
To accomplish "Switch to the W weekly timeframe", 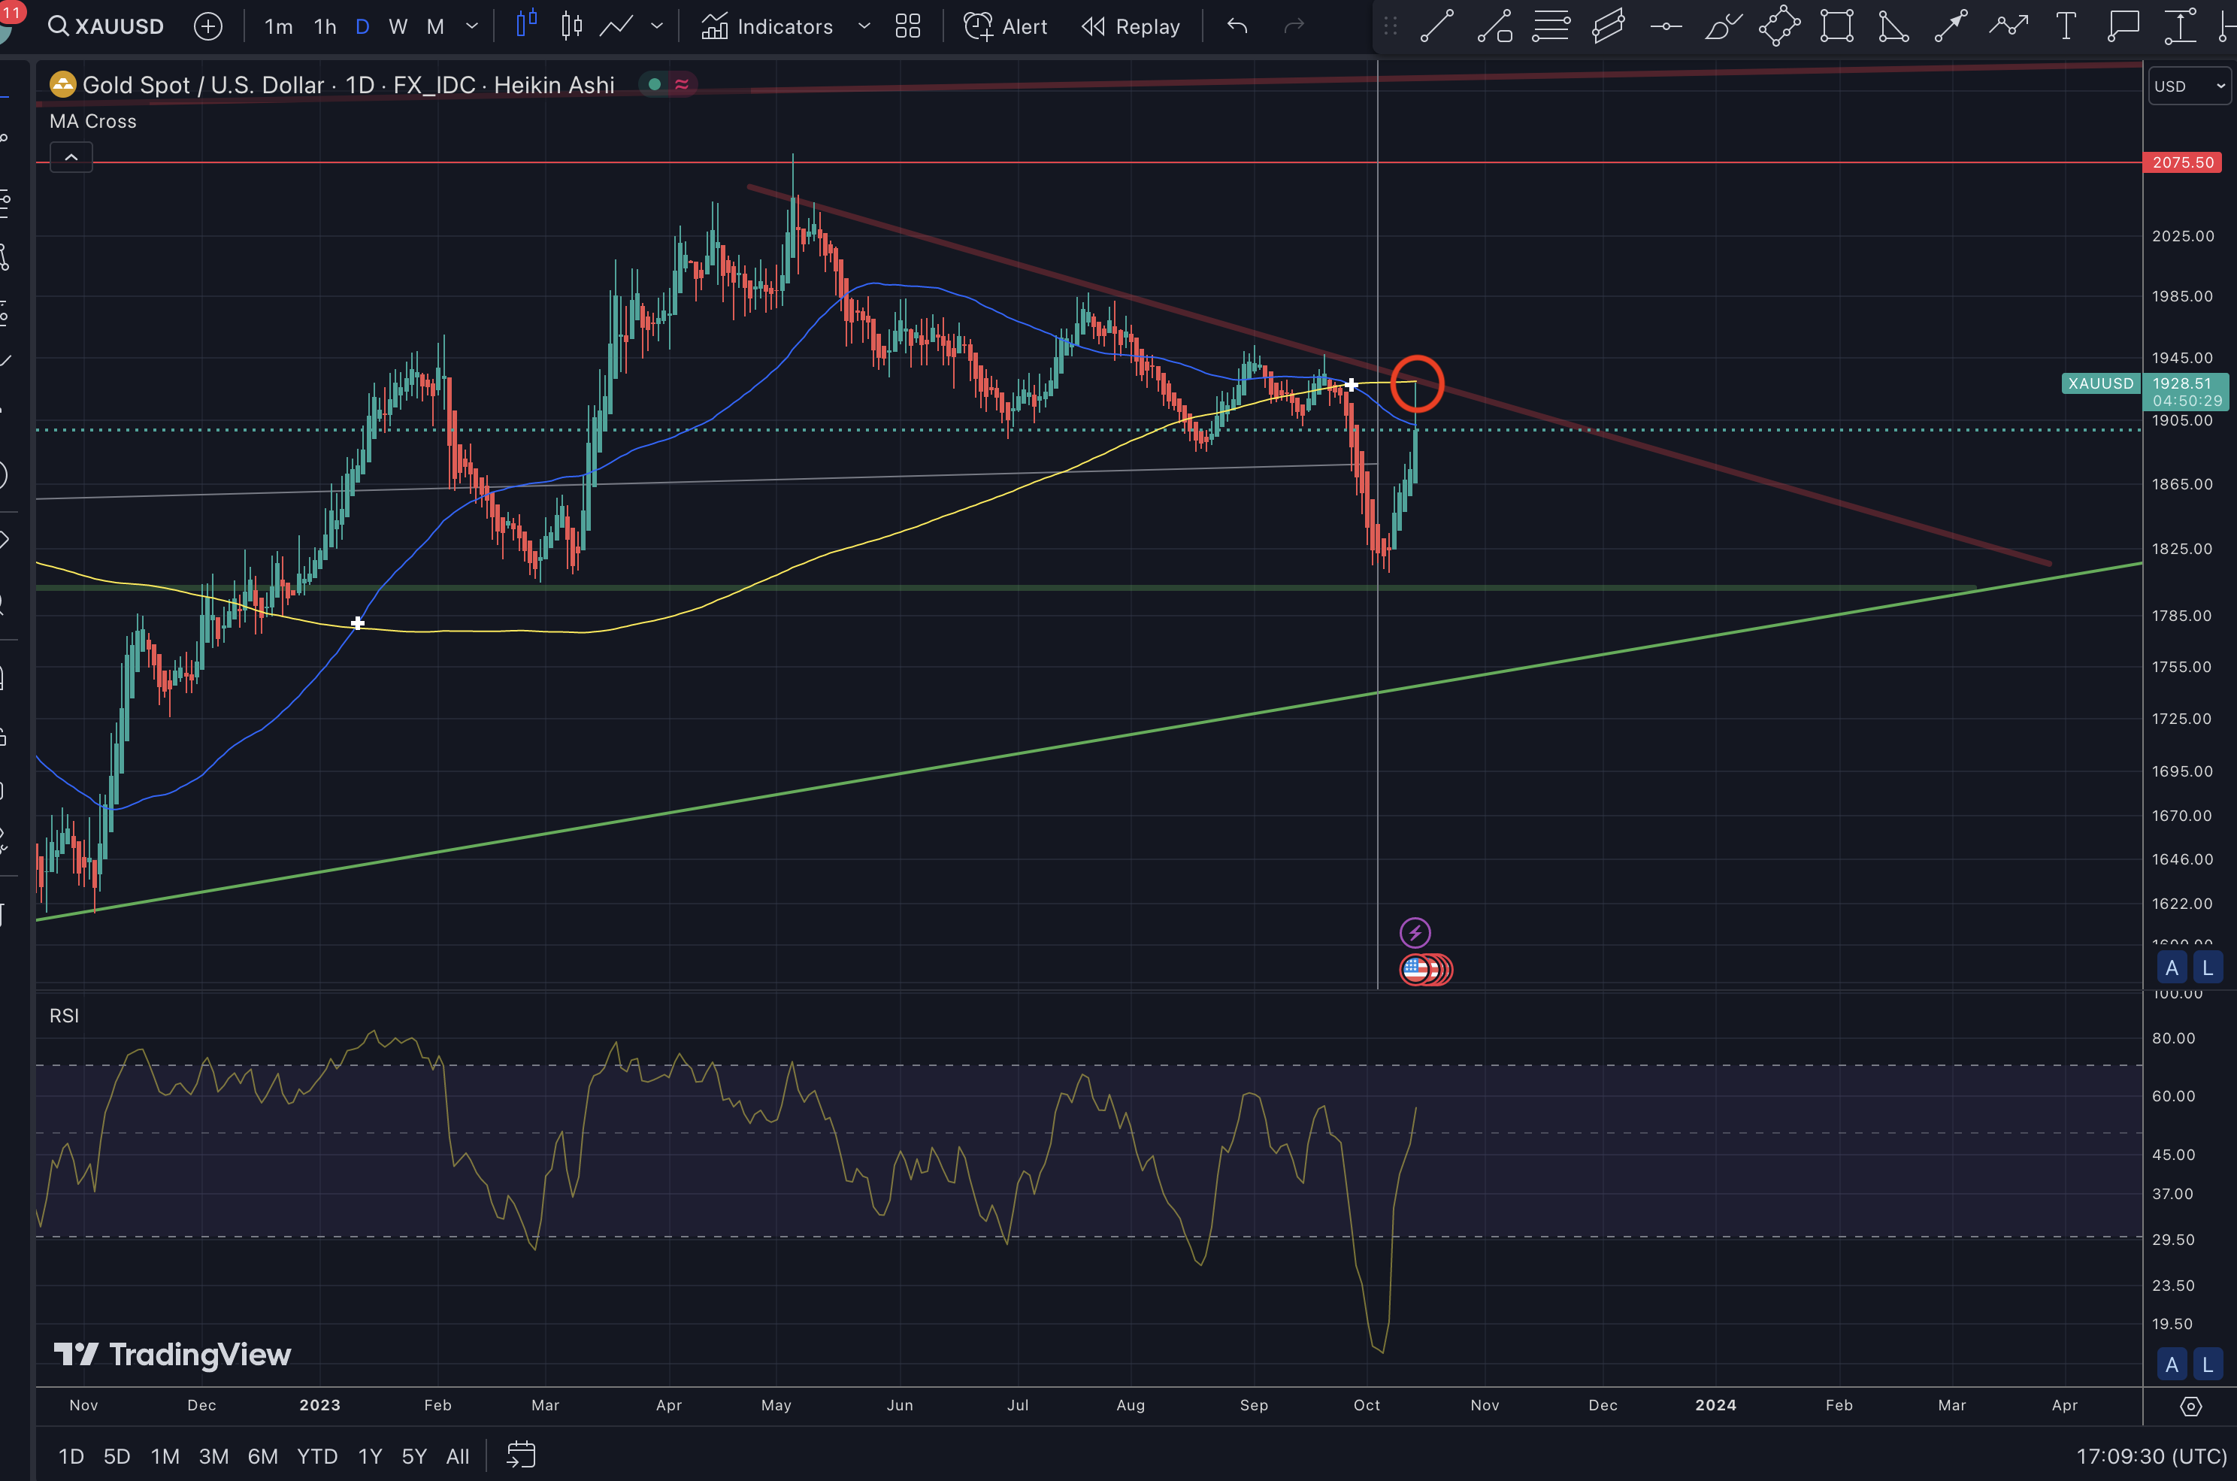I will 398,26.
